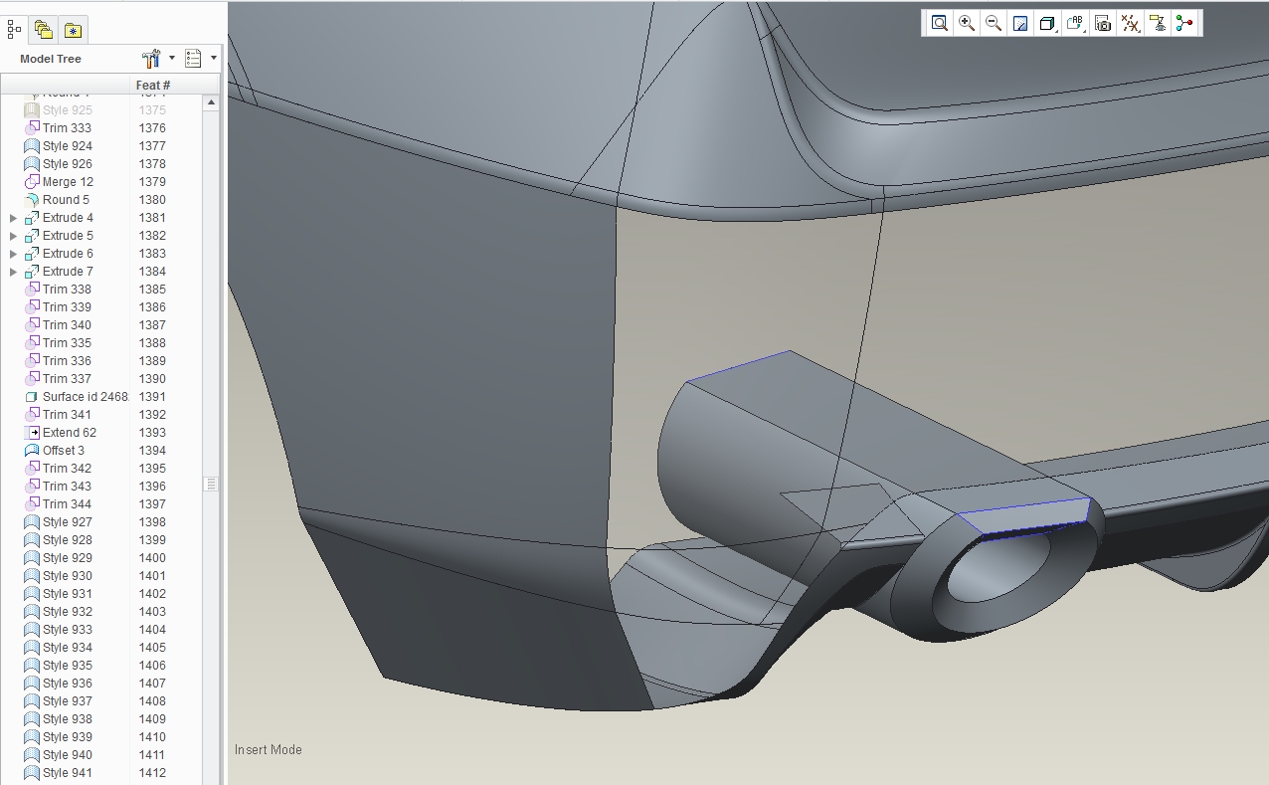Open the Model Tree settings hammer-and-wrench icon
The height and width of the screenshot is (785, 1269).
[151, 59]
